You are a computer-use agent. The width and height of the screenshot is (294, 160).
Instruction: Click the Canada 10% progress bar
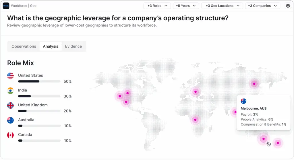[x=39, y=141]
